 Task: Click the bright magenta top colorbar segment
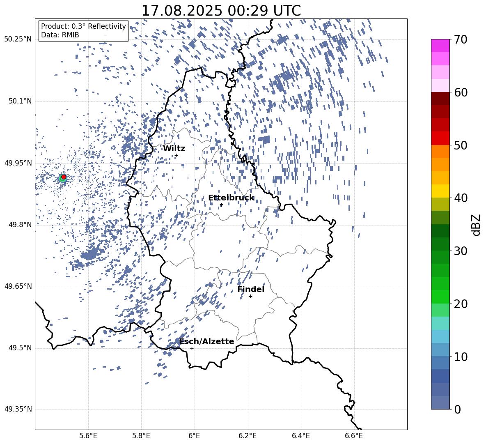(440, 46)
